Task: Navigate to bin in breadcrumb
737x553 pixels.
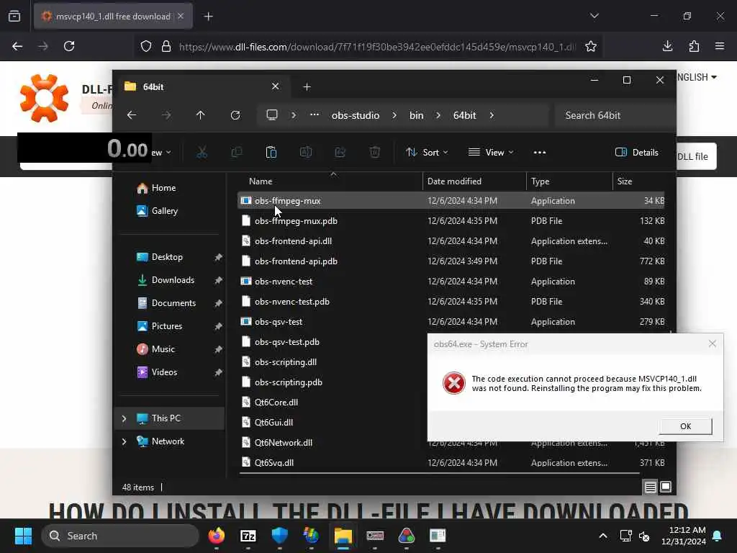Action: tap(416, 115)
